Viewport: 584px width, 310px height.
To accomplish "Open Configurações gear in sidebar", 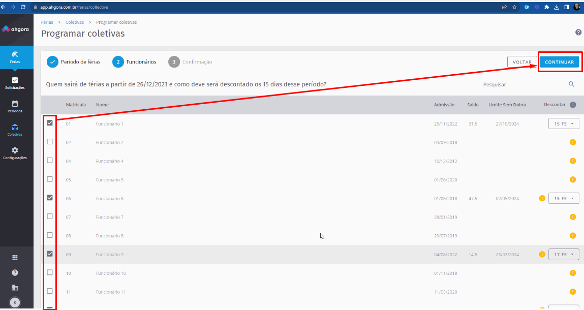I will pos(15,153).
